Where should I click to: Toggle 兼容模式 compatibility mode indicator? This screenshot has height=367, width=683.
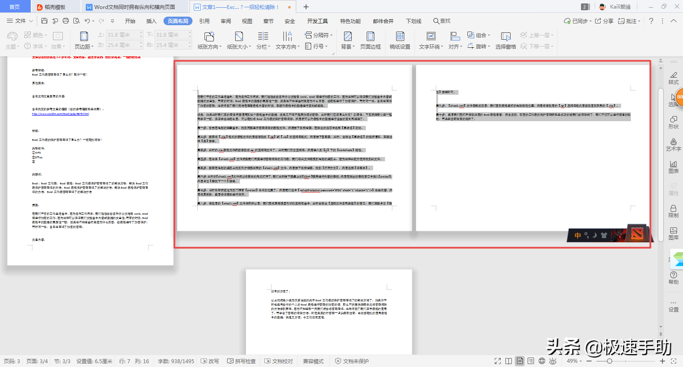(x=313, y=361)
